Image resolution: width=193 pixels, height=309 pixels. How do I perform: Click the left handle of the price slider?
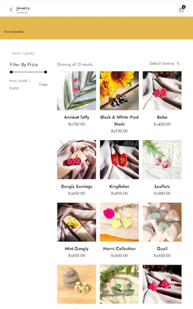tap(11, 72)
